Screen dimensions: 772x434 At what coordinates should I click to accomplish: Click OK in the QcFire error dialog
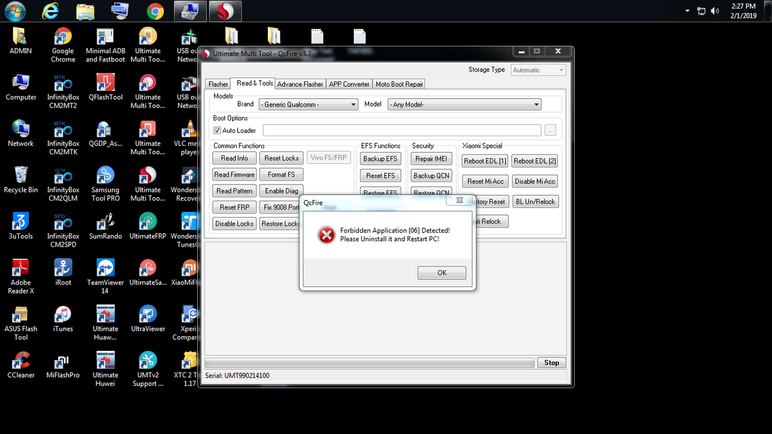click(442, 273)
